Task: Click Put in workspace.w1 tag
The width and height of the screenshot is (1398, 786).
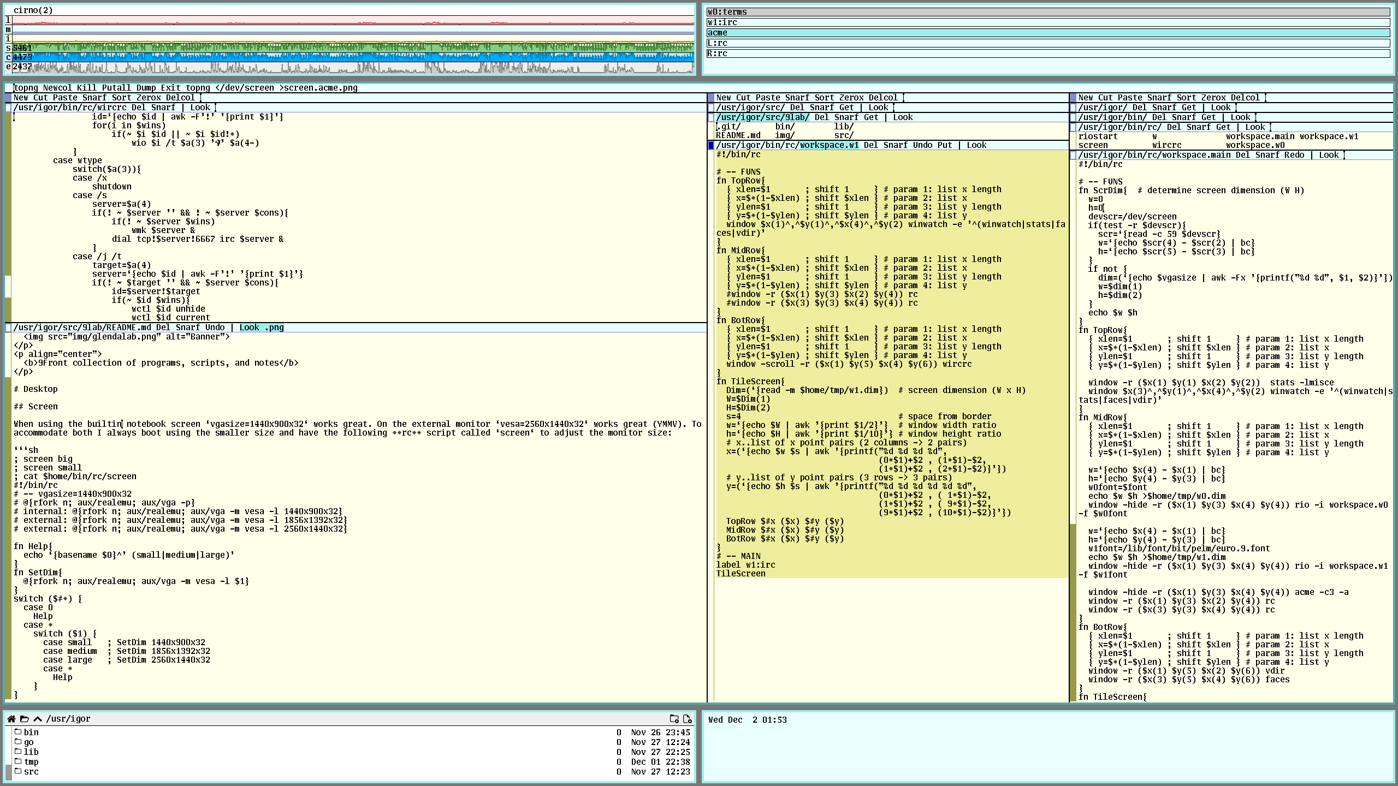Action: pyautogui.click(x=945, y=145)
